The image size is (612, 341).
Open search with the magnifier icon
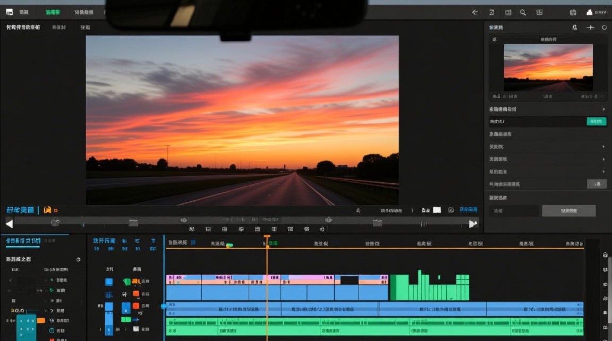523,12
